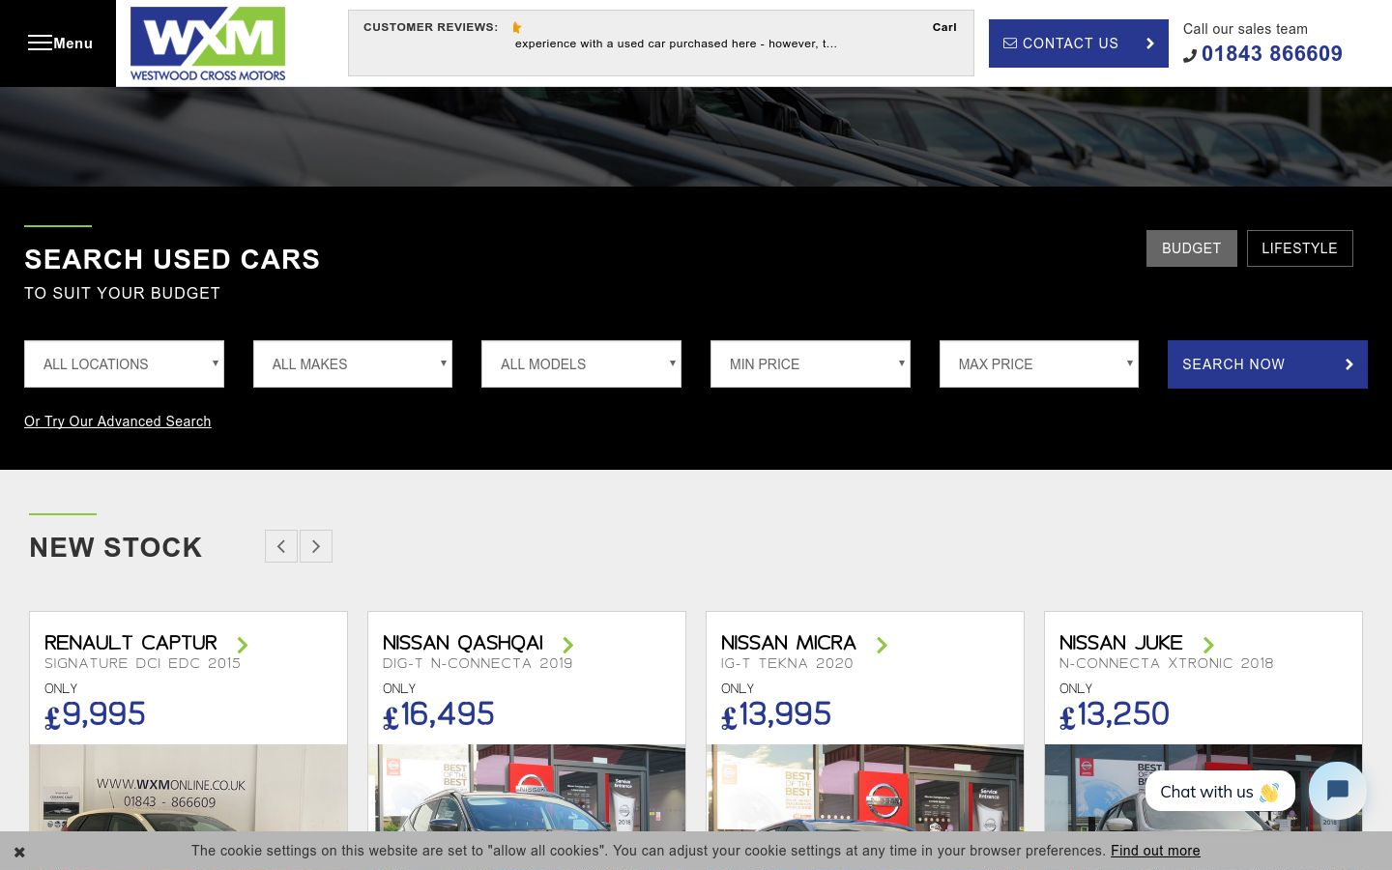The image size is (1392, 870).
Task: Select the Budget search tab
Action: pyautogui.click(x=1191, y=248)
